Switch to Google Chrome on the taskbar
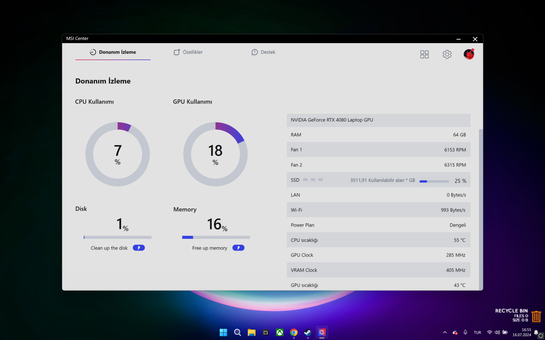Image resolution: width=545 pixels, height=340 pixels. 294,332
